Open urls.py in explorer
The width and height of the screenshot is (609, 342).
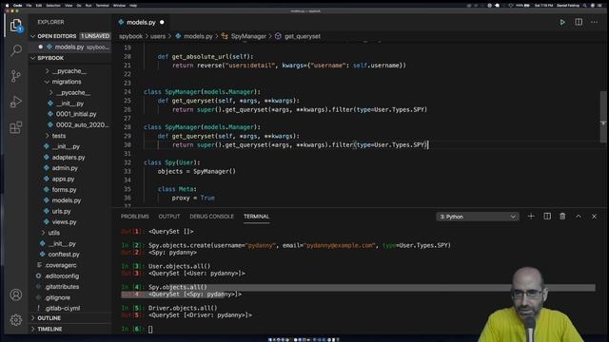pos(61,211)
